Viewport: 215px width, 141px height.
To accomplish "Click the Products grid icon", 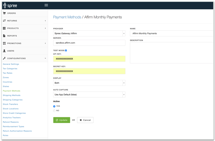I will (x=4, y=28).
